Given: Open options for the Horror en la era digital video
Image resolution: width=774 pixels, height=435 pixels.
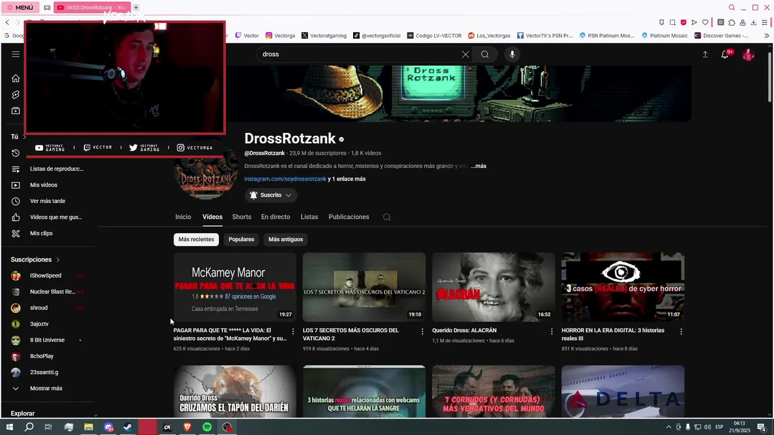Looking at the screenshot, I should (681, 331).
